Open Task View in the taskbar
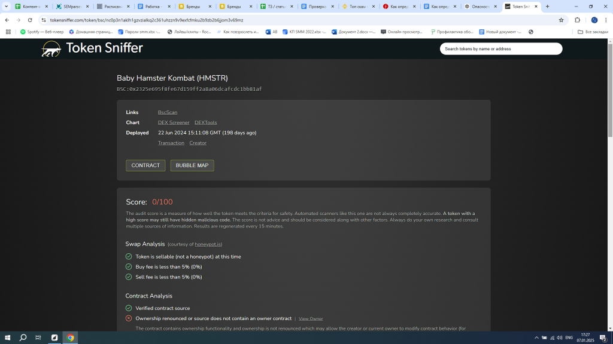The width and height of the screenshot is (613, 344). click(38, 338)
